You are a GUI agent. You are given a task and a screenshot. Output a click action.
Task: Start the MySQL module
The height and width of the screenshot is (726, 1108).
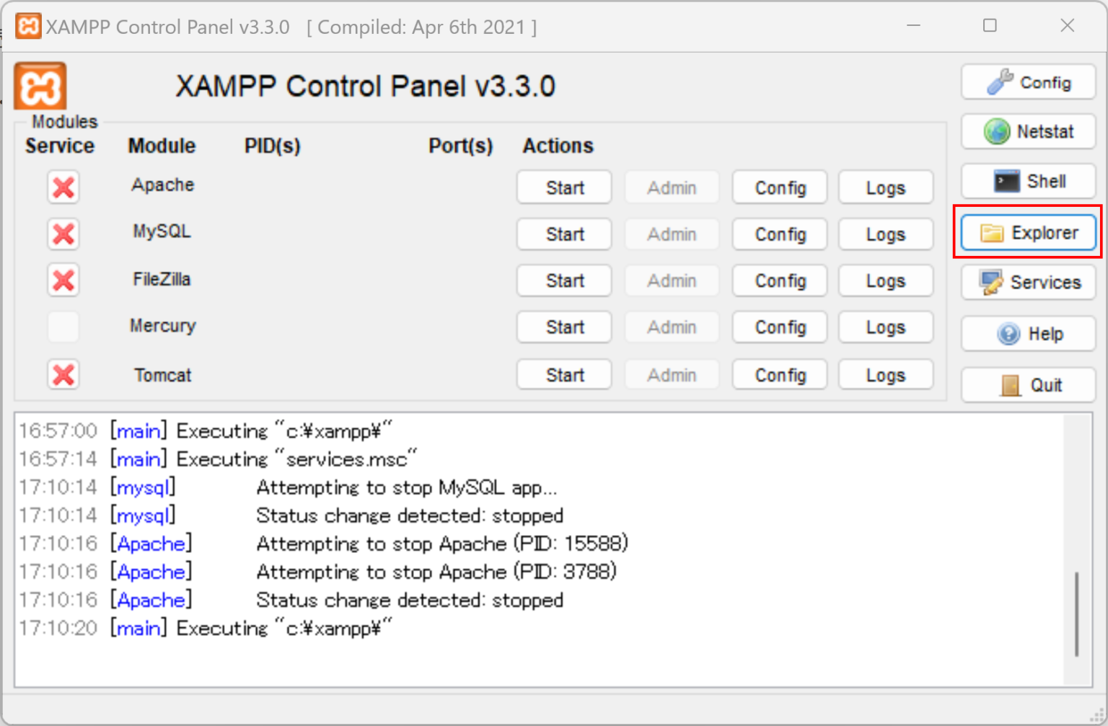563,234
